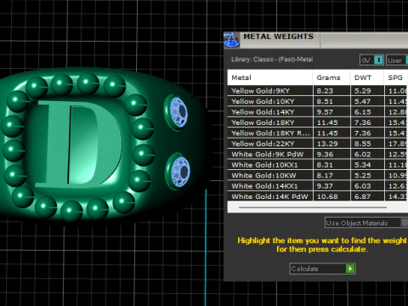
Task: Select the White Gold:14K PdW row
Action: coord(318,196)
